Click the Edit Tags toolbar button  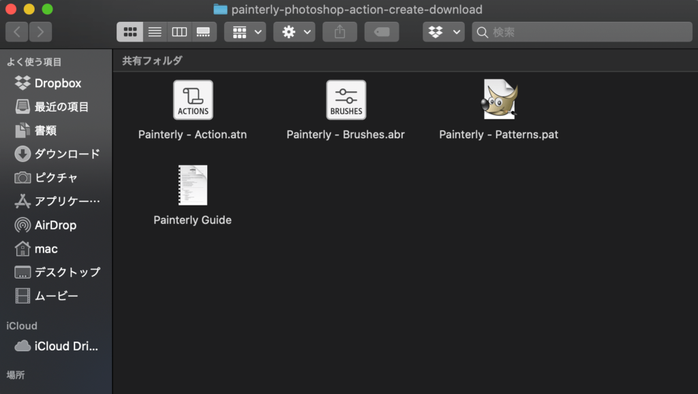382,32
